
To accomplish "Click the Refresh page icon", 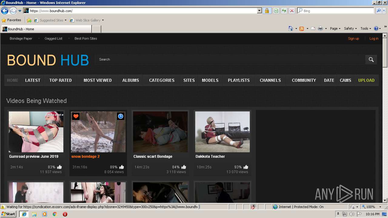I will point(284,11).
